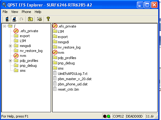The height and width of the screenshot is (120, 161).
Task: Open the Phone menu
Action: (x=26, y=12)
